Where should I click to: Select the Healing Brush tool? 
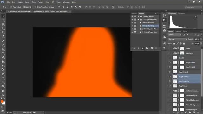(3, 41)
